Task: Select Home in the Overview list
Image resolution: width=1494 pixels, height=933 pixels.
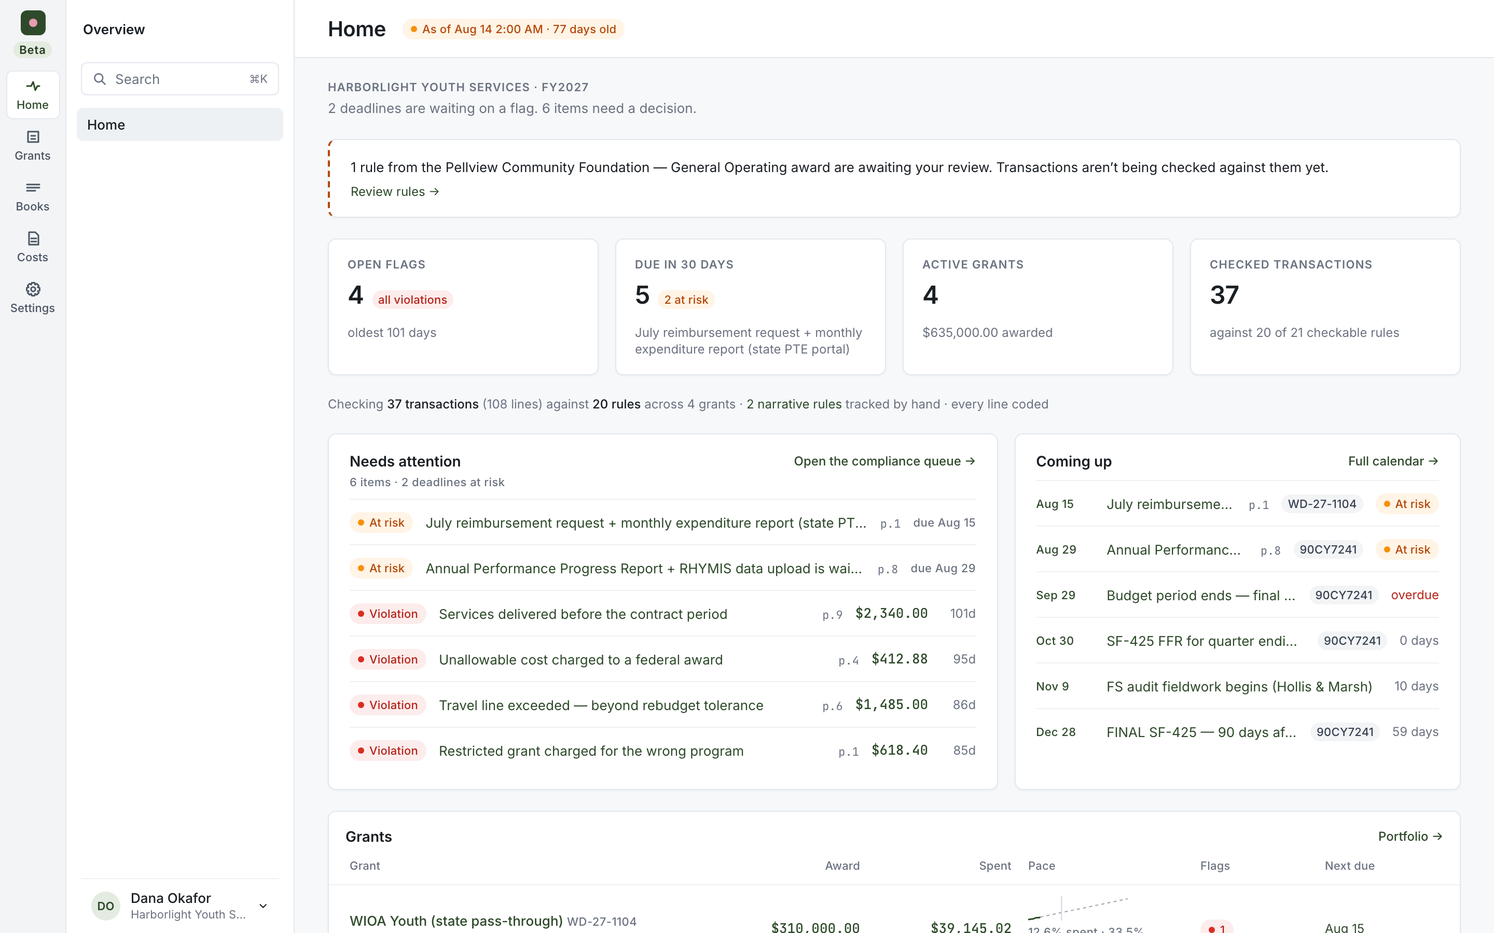Action: click(179, 124)
